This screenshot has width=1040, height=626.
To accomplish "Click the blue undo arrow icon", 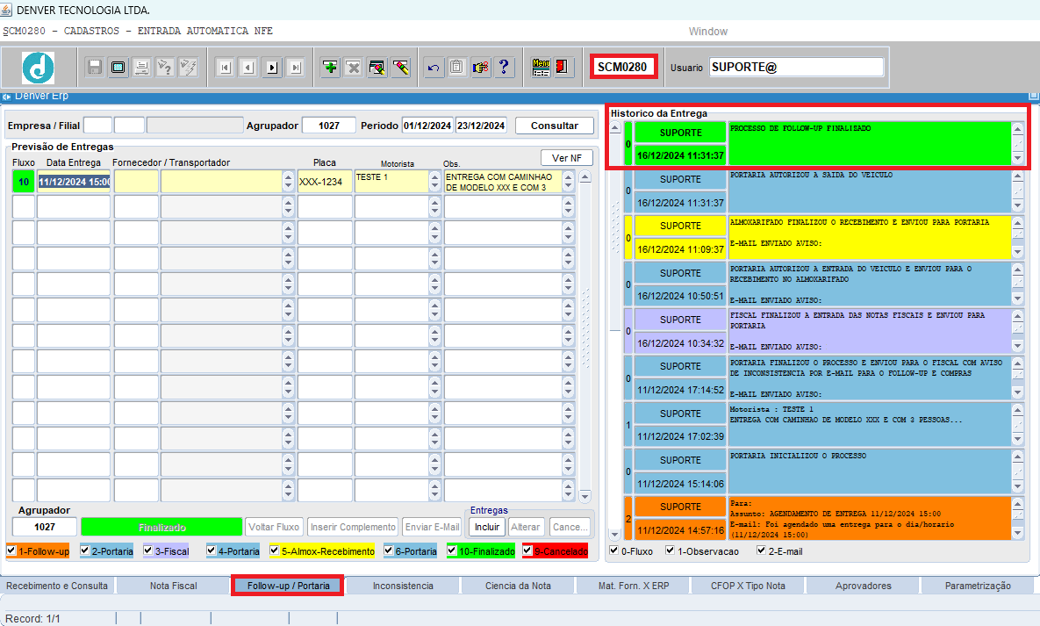I will pos(434,67).
